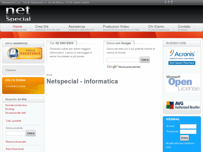Open the AVG Authorized Reseller logo
This screenshot has width=203, height=152.
click(x=183, y=105)
